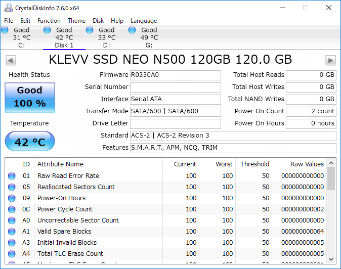
Task: Click raw value 000000000064
Action: click(x=303, y=232)
